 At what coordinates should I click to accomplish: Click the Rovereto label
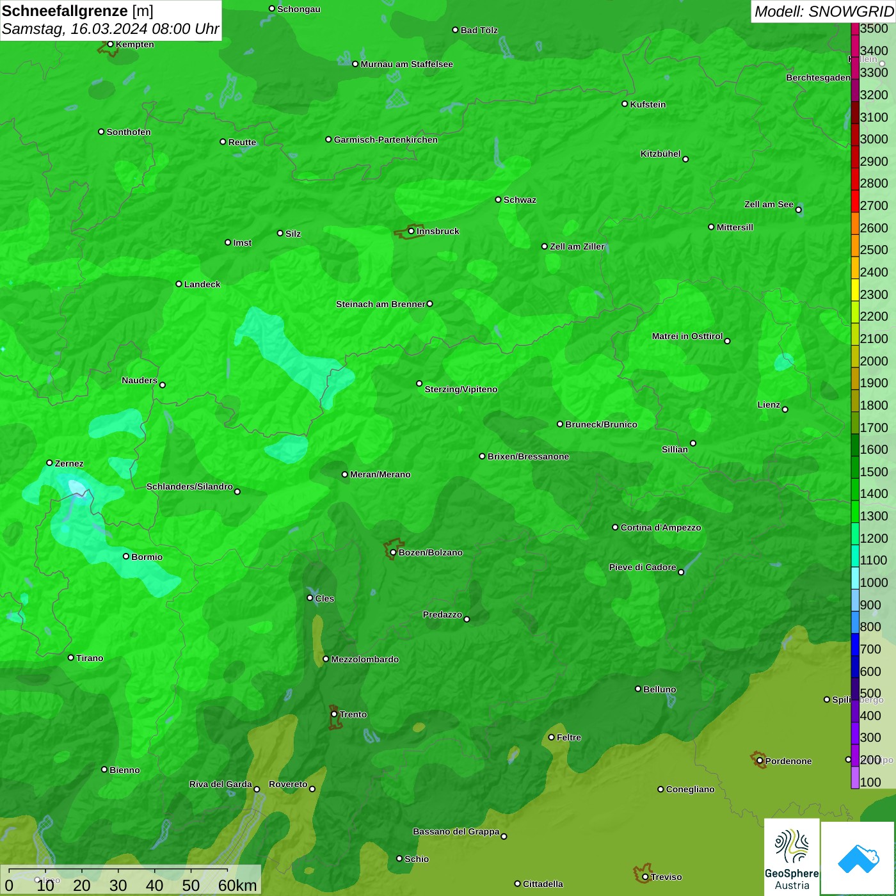tap(288, 784)
